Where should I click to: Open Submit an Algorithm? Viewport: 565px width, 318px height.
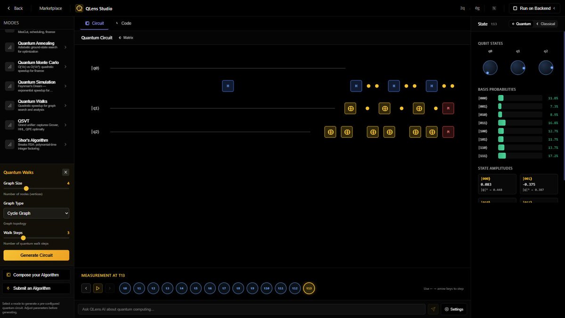(36, 288)
